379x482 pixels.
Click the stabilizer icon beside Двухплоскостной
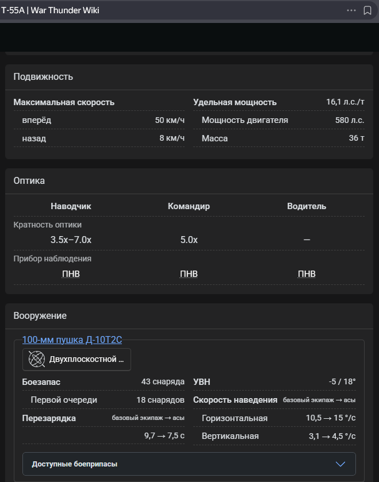(37, 360)
